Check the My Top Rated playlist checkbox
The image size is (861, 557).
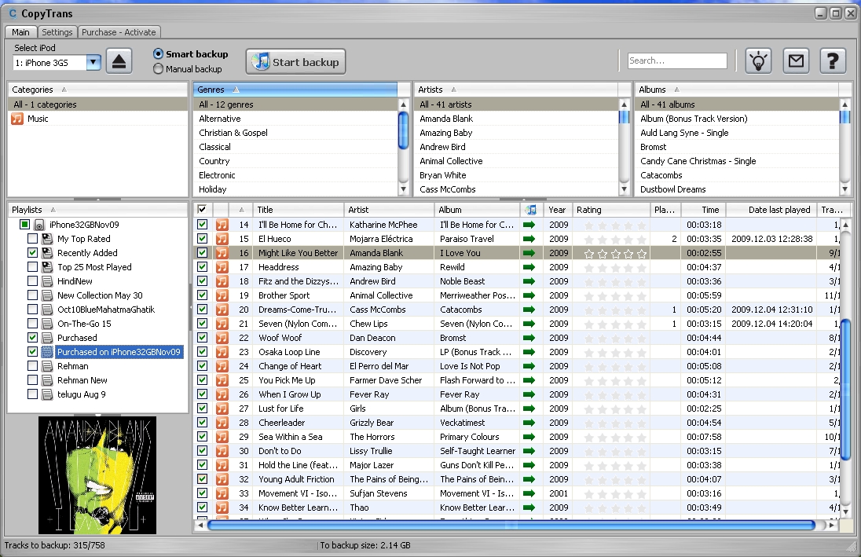[32, 239]
